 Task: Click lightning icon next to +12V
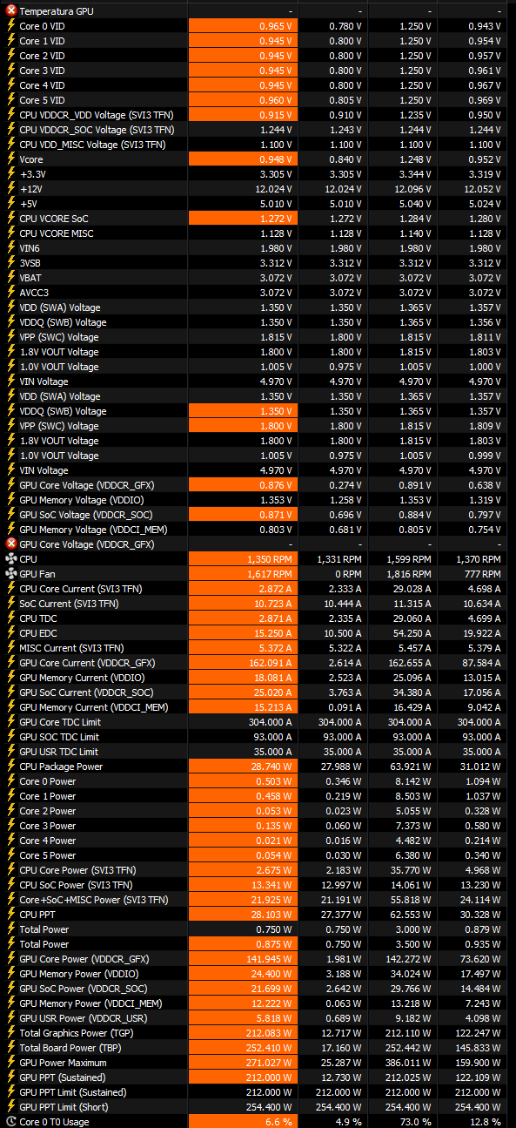(11, 189)
